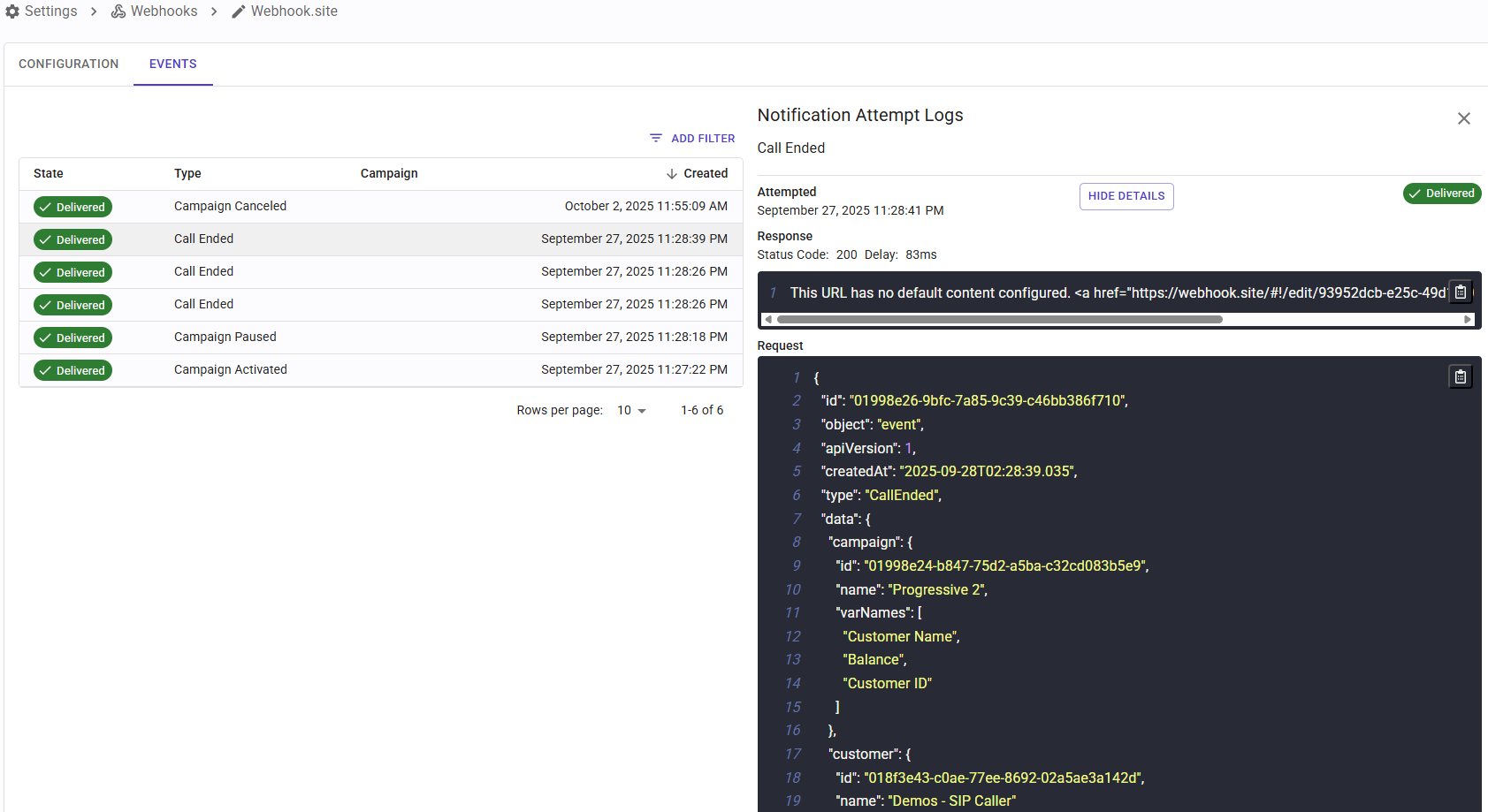1488x812 pixels.
Task: Click the Webhooks icon in breadcrumb
Action: point(118,11)
